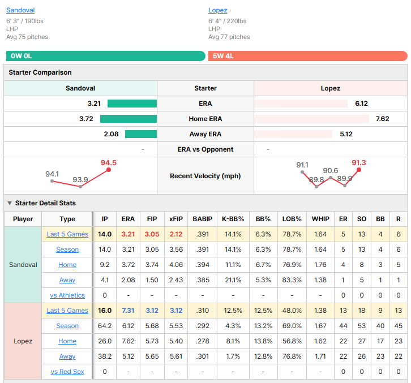Open Lopez's Last 5 Games link
This screenshot has height=383, width=411.
click(67, 311)
